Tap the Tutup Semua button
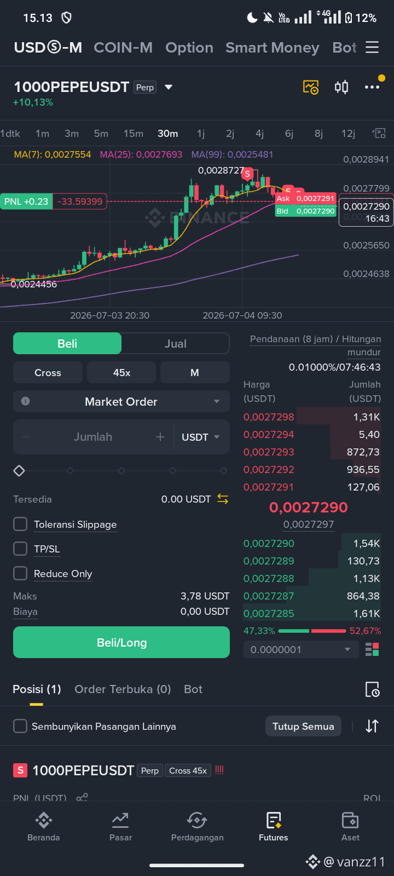394x876 pixels. click(x=303, y=726)
